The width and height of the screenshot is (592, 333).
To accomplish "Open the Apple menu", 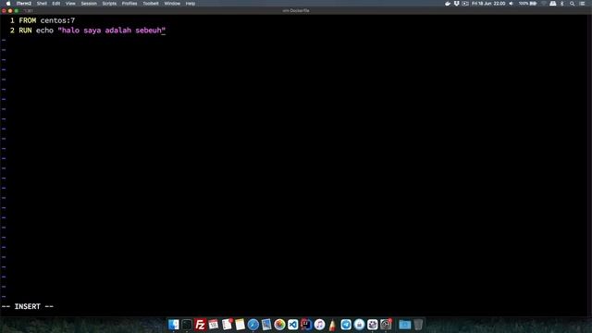I will [8, 4].
